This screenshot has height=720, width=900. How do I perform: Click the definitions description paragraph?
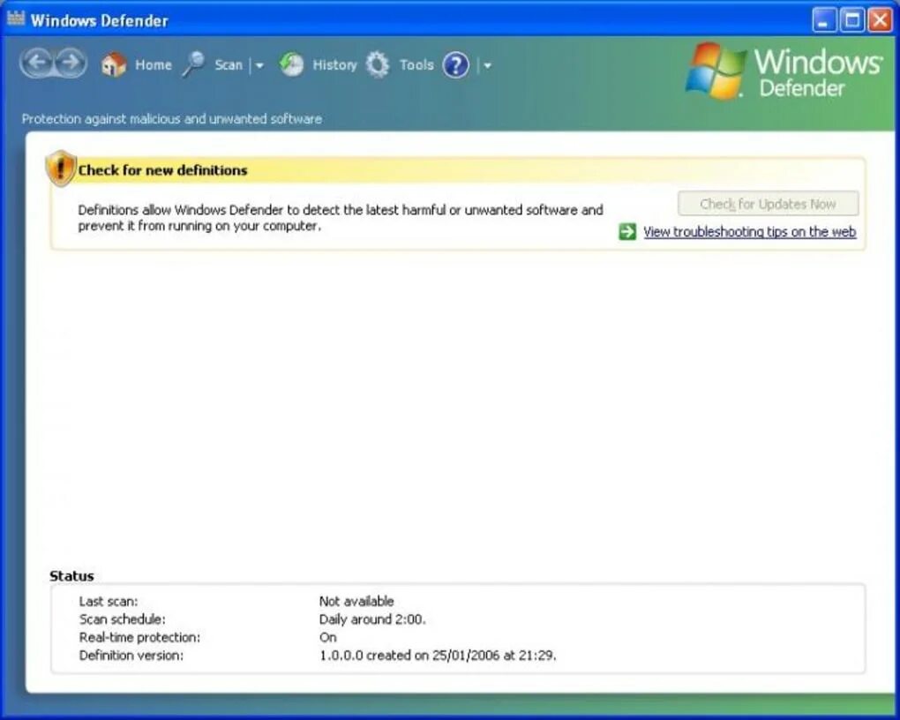[341, 218]
